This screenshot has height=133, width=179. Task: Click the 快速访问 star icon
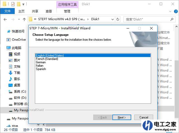[x=9, y=31]
